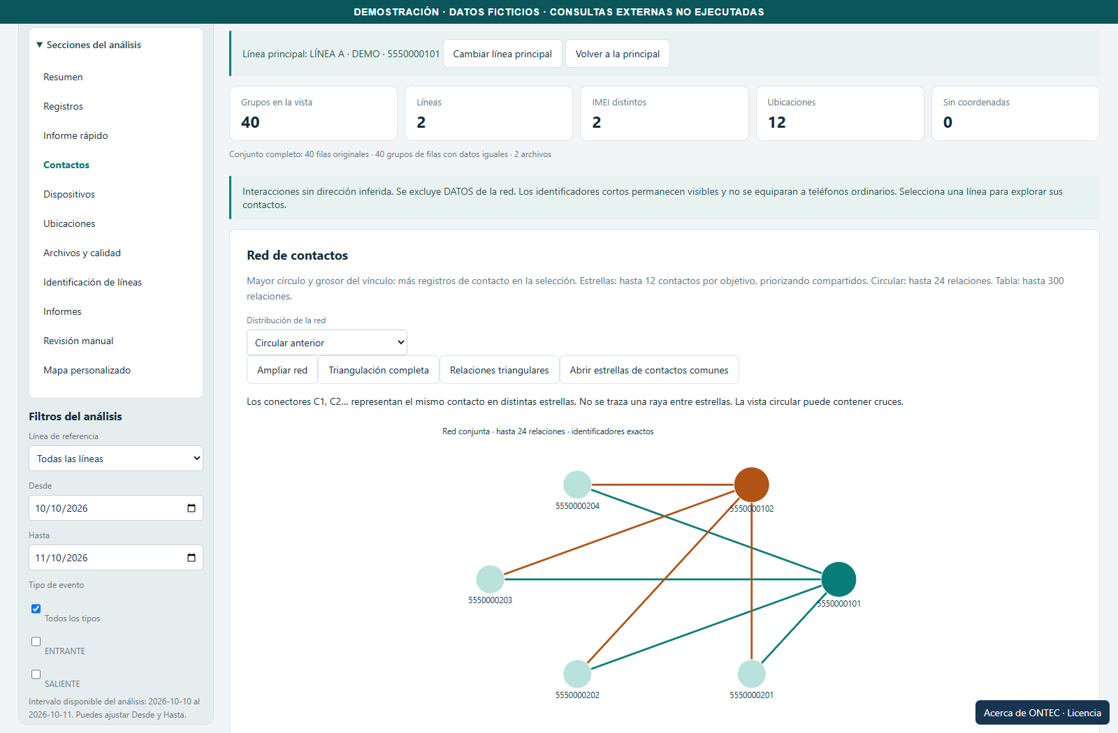Viewport: 1118px width, 733px height.
Task: Click Relaciones triangulares button
Action: 500,370
